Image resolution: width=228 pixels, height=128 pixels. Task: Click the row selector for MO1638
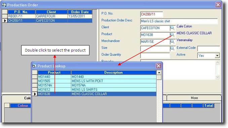click(35, 94)
